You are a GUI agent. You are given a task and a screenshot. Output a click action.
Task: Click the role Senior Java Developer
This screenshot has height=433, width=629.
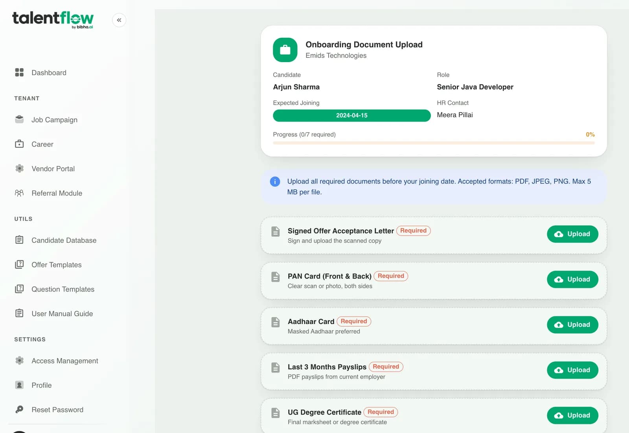(x=475, y=87)
